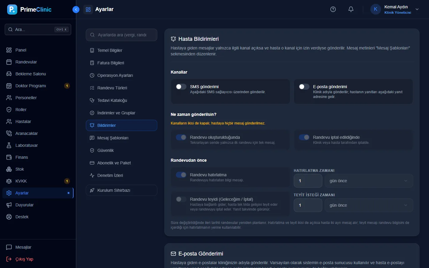Open Hastalar in the sidebar
The height and width of the screenshot is (268, 429).
click(x=38, y=121)
